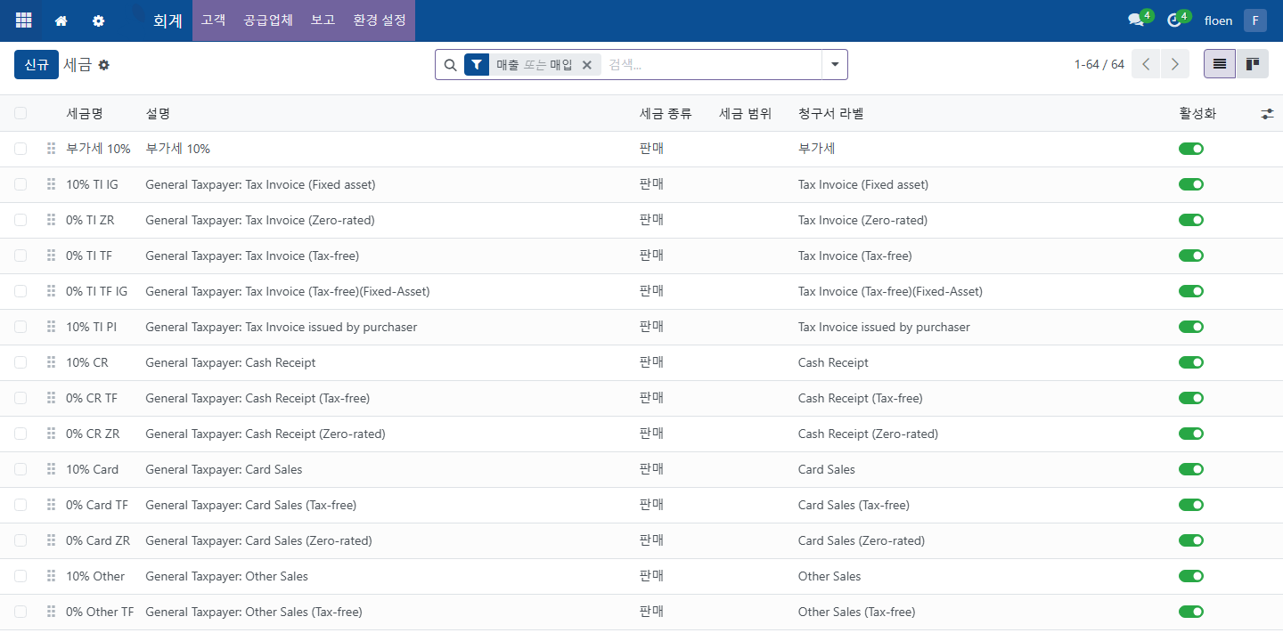Open user avatar F menu

pyautogui.click(x=1255, y=20)
